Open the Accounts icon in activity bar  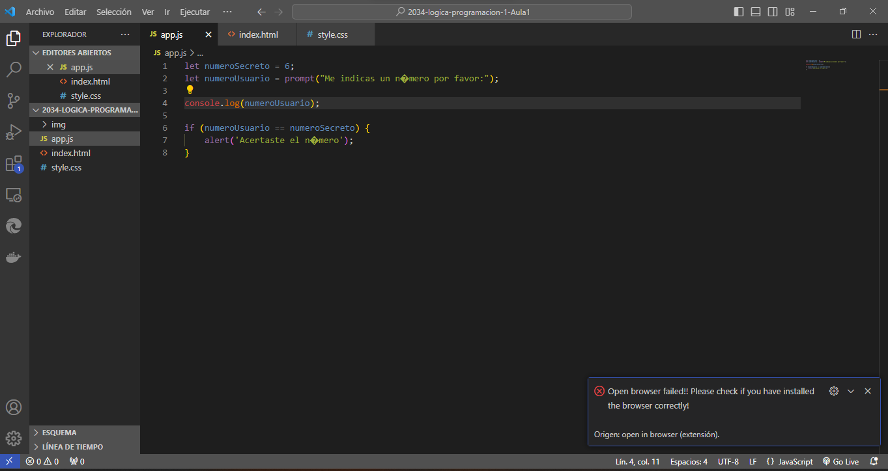tap(14, 407)
